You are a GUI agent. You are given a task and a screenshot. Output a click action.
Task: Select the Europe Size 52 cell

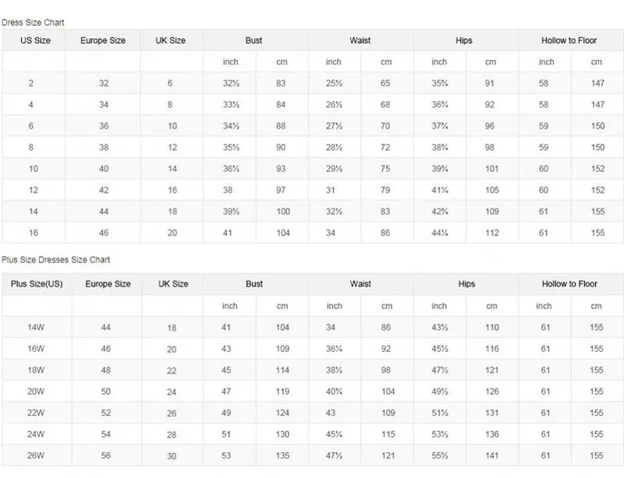coord(106,413)
